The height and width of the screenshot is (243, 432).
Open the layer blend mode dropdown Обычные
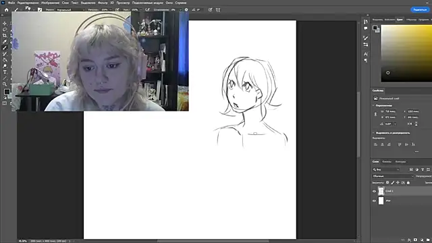point(393,176)
